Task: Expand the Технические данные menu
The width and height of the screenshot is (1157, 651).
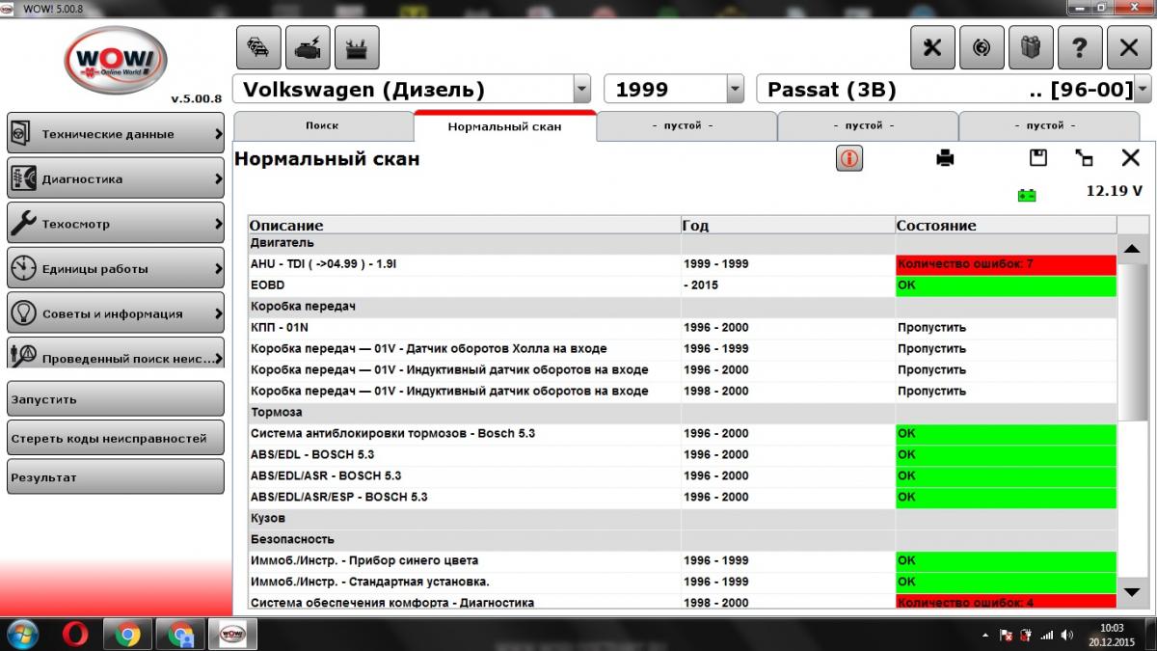Action: [116, 134]
